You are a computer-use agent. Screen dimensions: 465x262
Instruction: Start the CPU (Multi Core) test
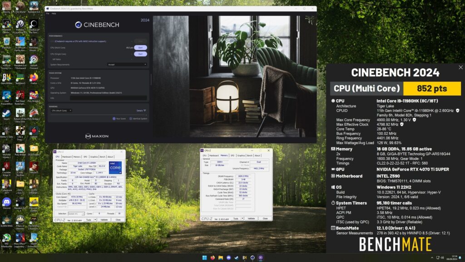[141, 47]
